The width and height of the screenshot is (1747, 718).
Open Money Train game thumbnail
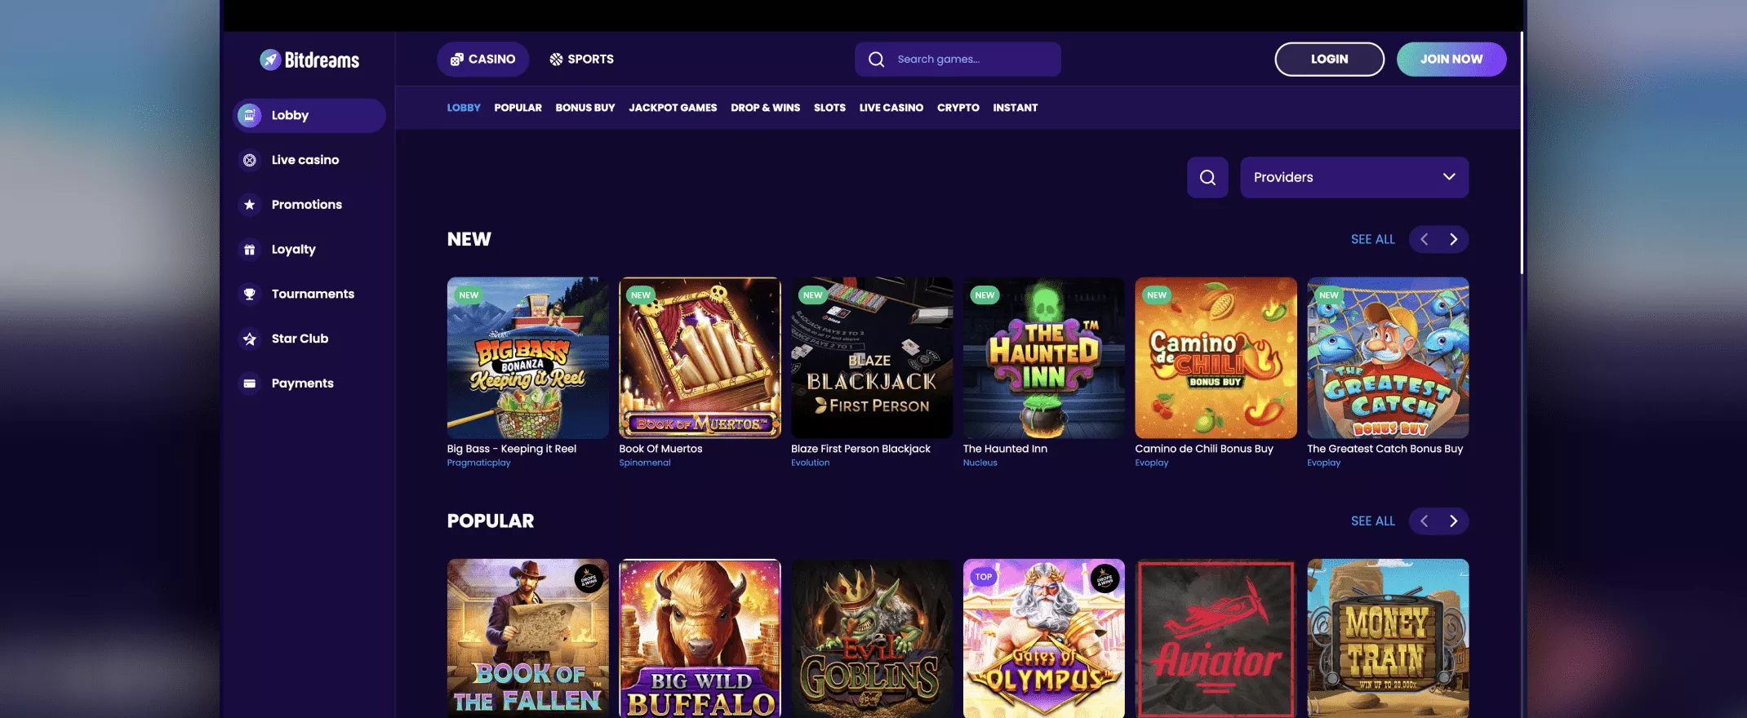[x=1388, y=639]
